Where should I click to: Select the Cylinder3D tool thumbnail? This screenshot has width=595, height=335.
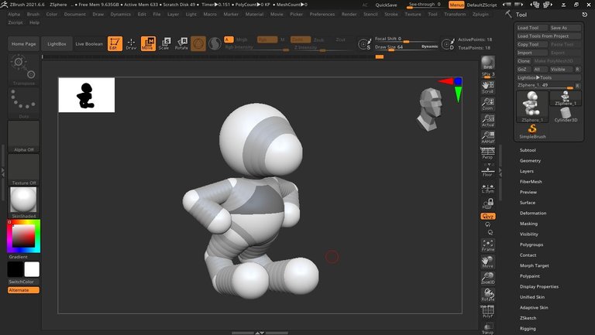point(566,115)
